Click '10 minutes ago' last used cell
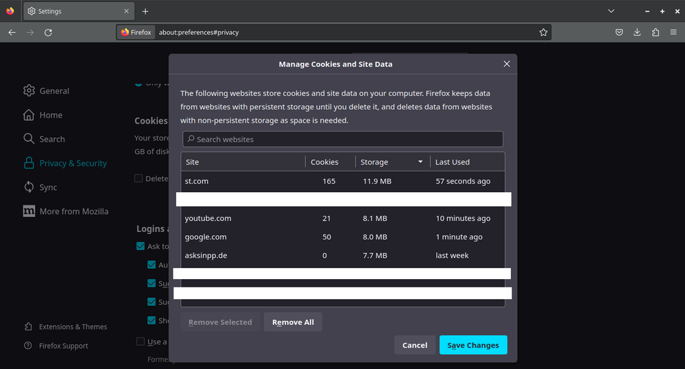The height and width of the screenshot is (369, 685). [x=463, y=218]
